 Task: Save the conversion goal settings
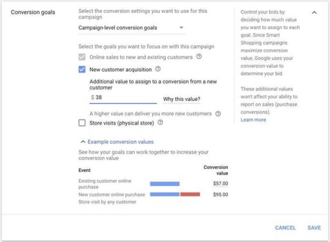[x=314, y=228]
